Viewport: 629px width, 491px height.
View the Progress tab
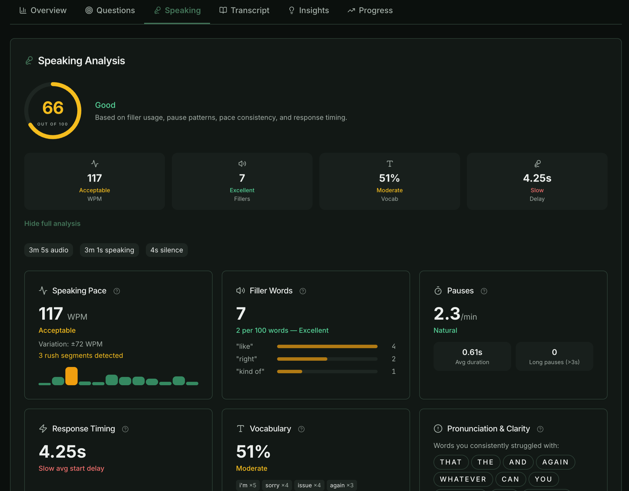(x=370, y=10)
